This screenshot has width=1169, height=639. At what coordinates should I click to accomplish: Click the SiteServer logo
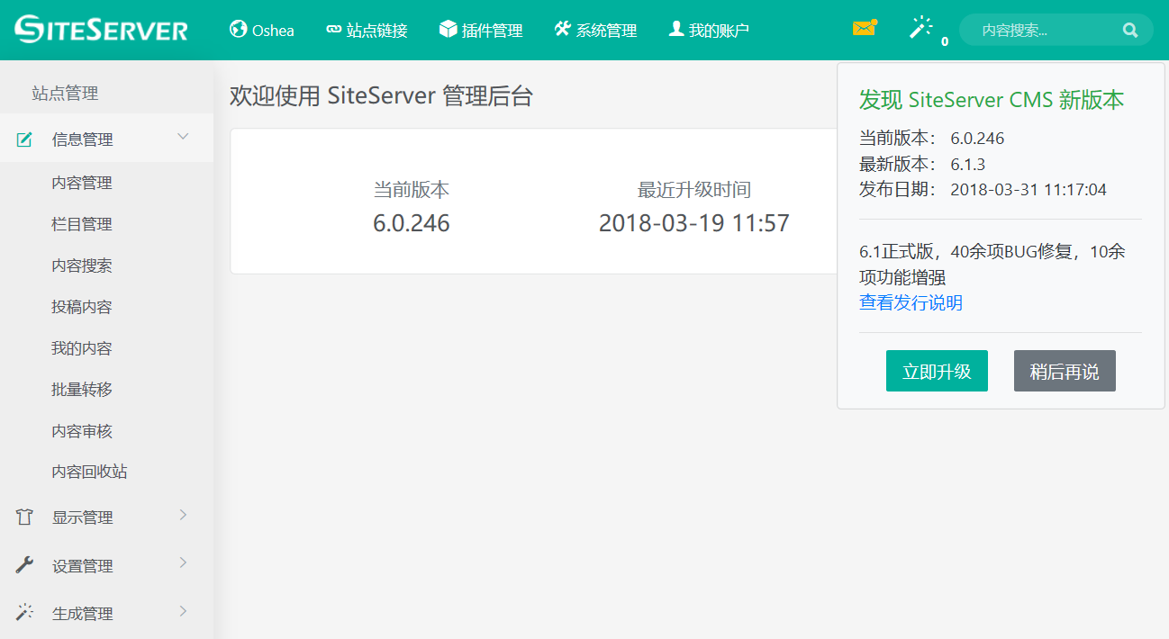coord(102,29)
